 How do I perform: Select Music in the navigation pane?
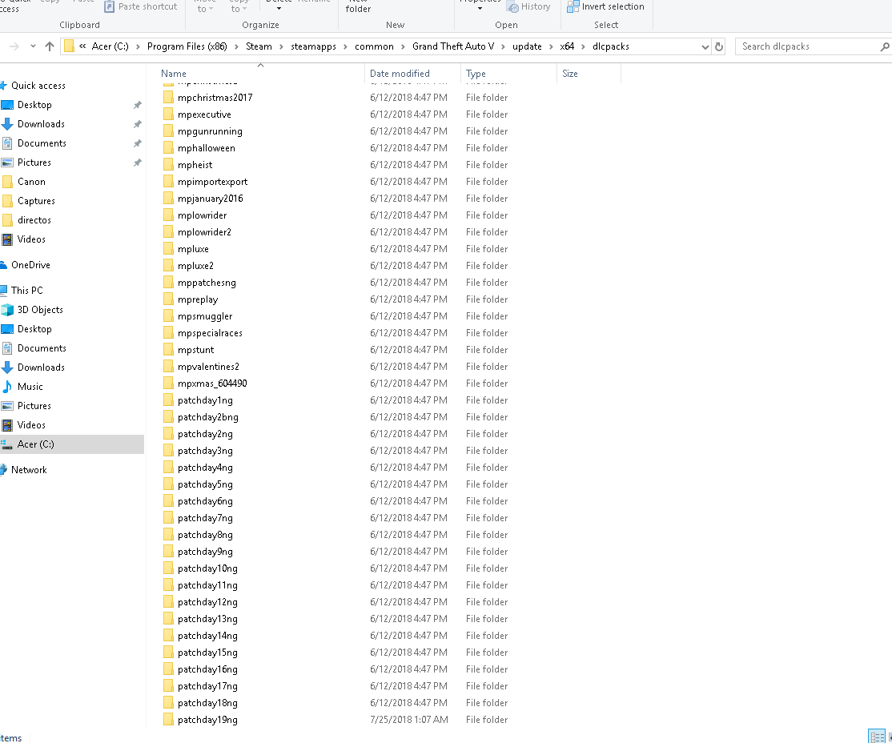(x=30, y=386)
